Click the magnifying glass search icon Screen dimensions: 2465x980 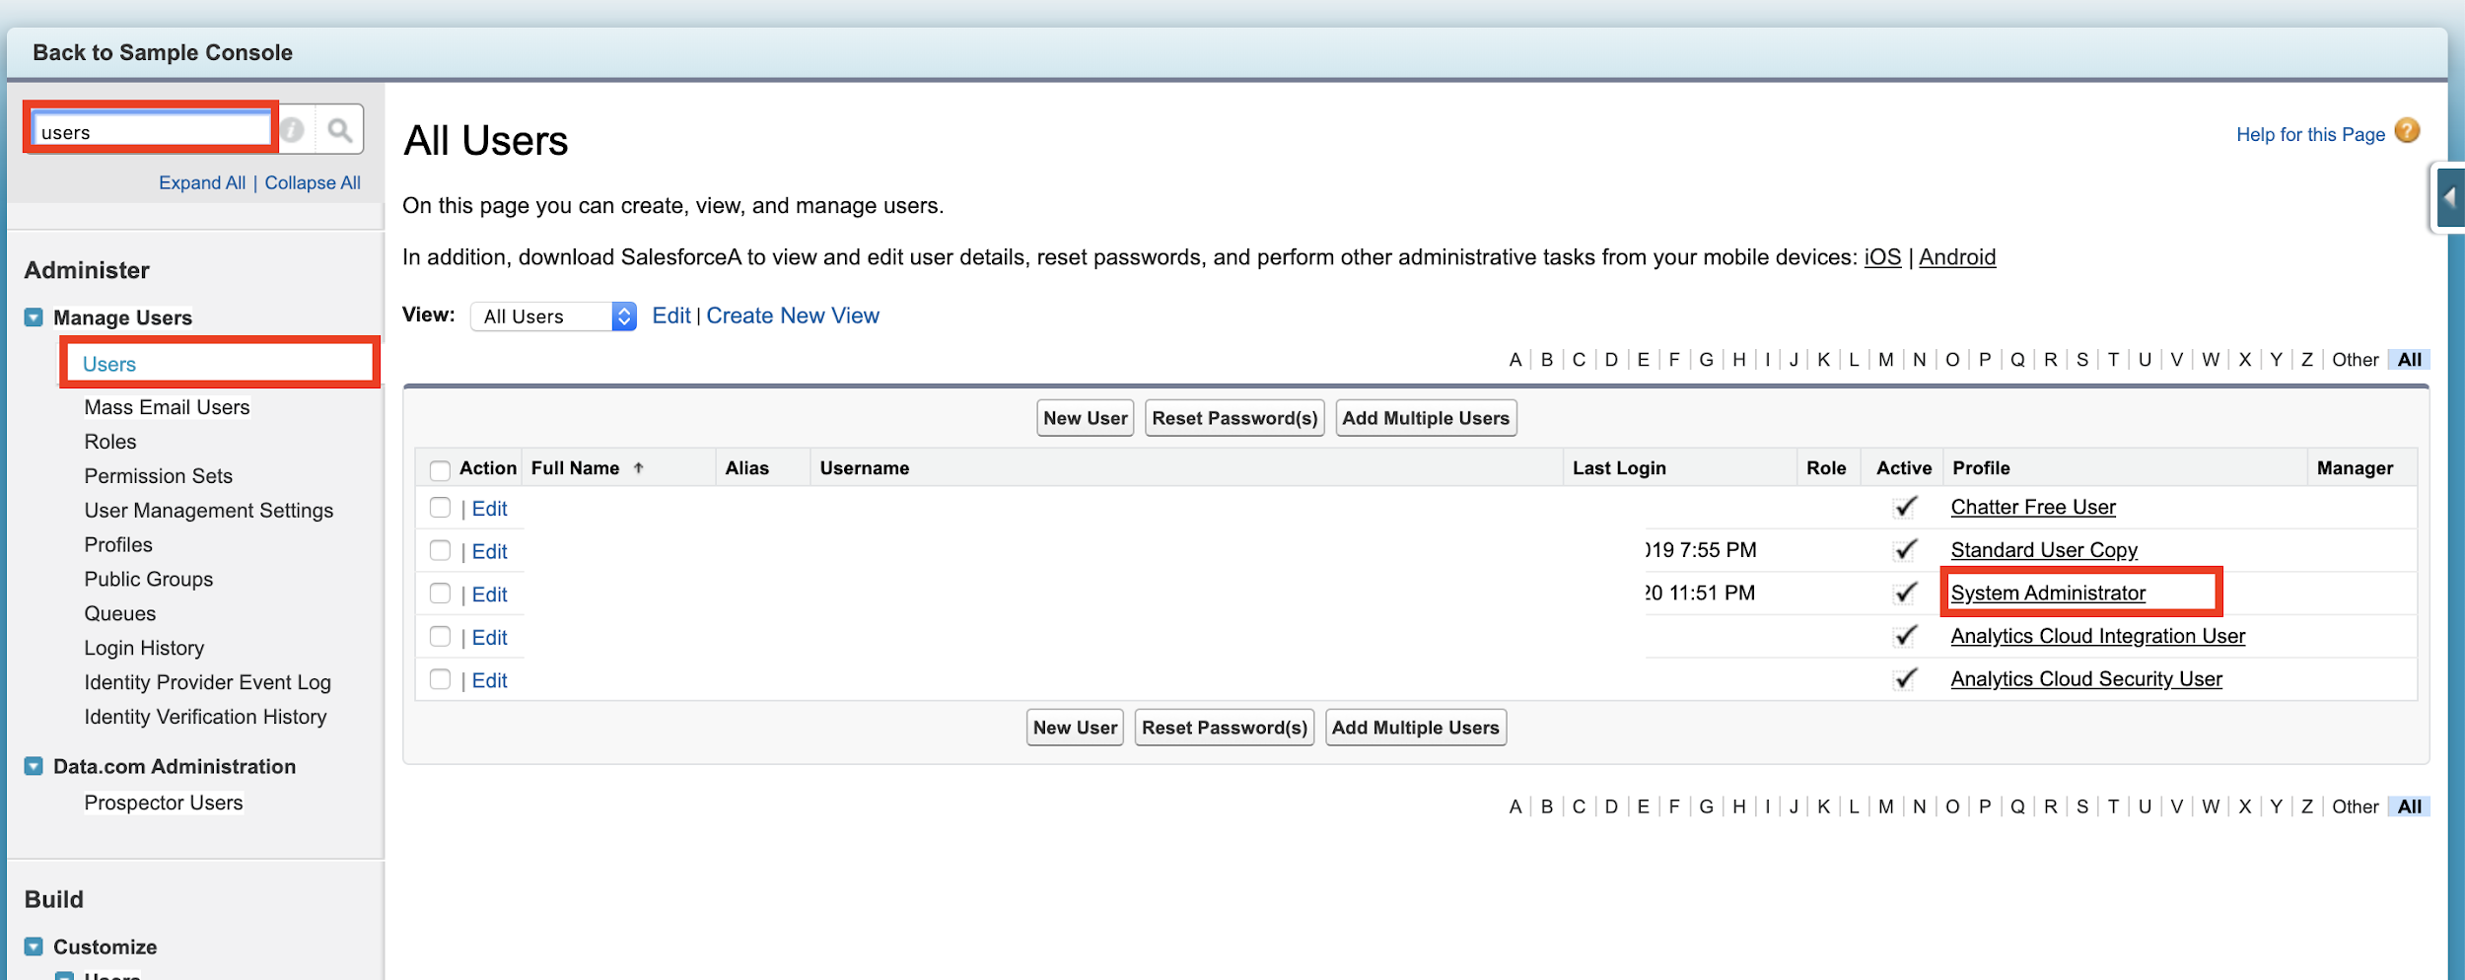pos(339,130)
